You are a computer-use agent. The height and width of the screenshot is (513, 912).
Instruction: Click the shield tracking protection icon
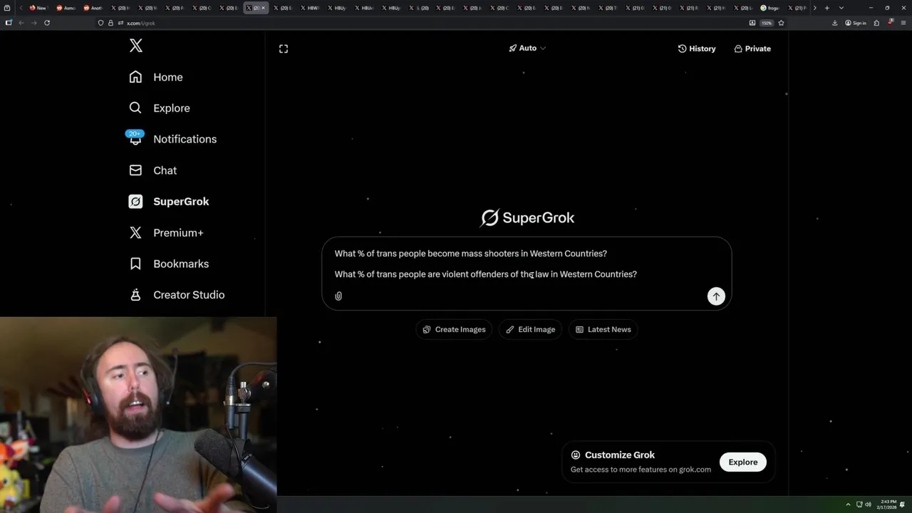click(100, 23)
